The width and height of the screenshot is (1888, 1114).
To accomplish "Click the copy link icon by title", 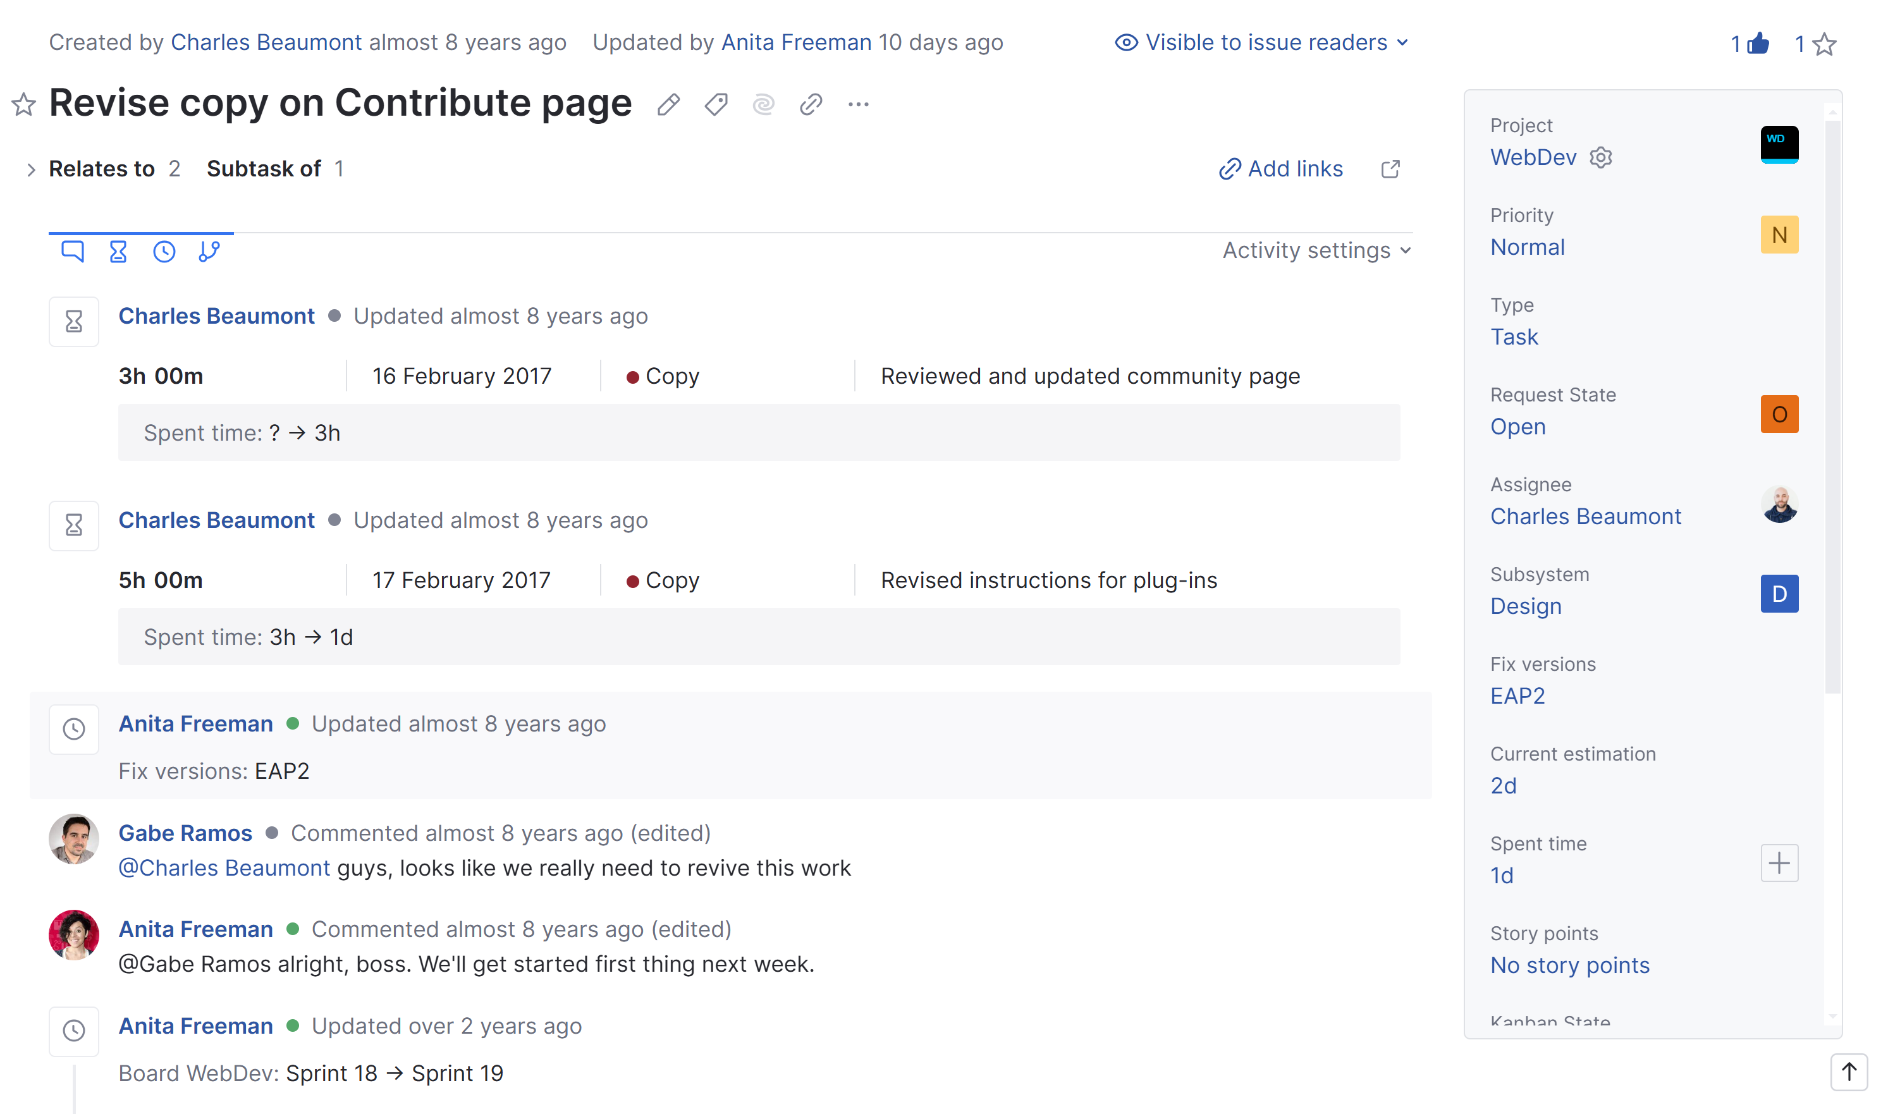I will 811,104.
